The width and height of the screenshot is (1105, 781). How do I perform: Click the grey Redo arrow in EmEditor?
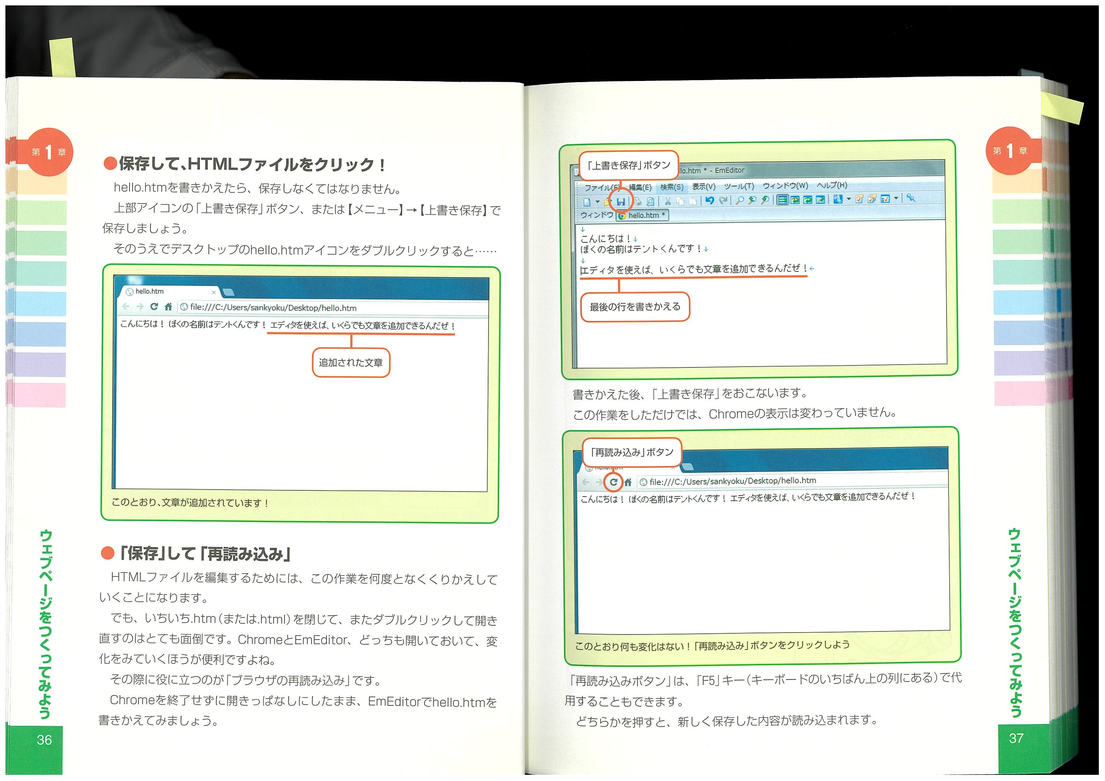[x=723, y=201]
